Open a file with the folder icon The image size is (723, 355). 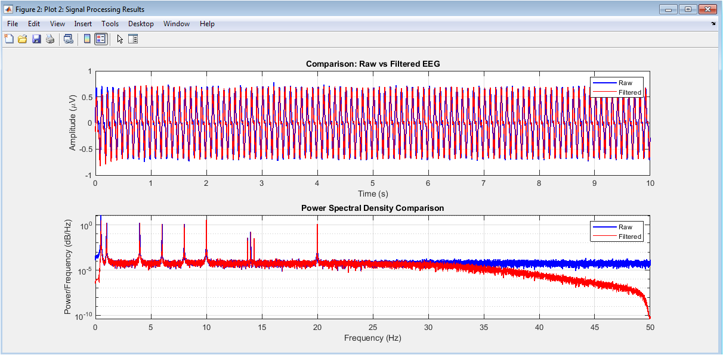click(23, 39)
